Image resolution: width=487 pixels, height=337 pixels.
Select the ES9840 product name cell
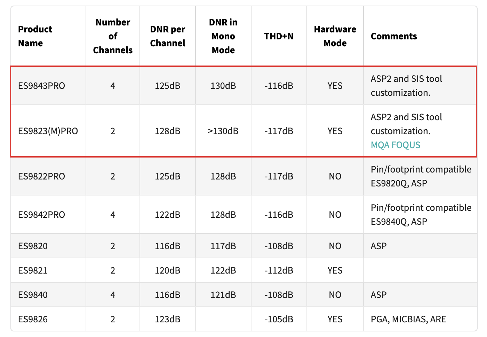33,295
